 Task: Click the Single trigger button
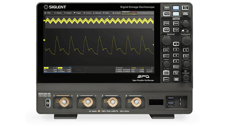(176, 30)
